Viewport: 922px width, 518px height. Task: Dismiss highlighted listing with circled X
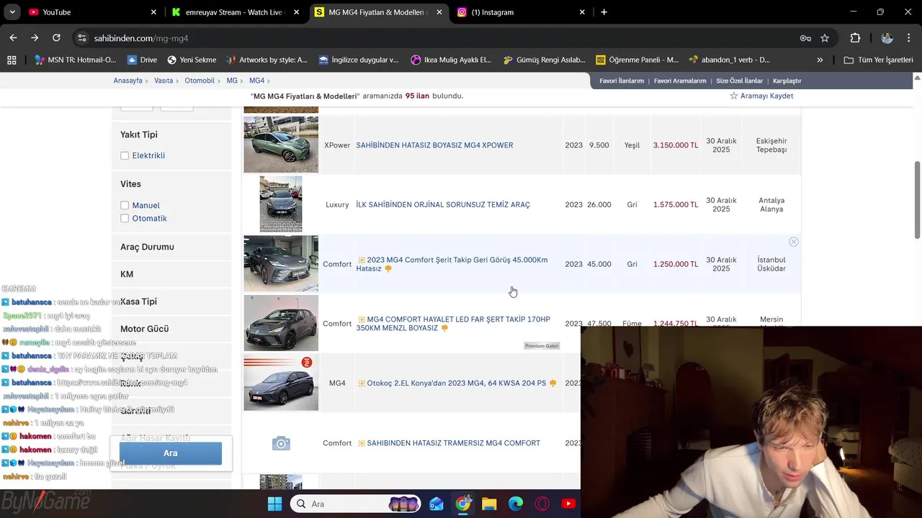tap(793, 242)
